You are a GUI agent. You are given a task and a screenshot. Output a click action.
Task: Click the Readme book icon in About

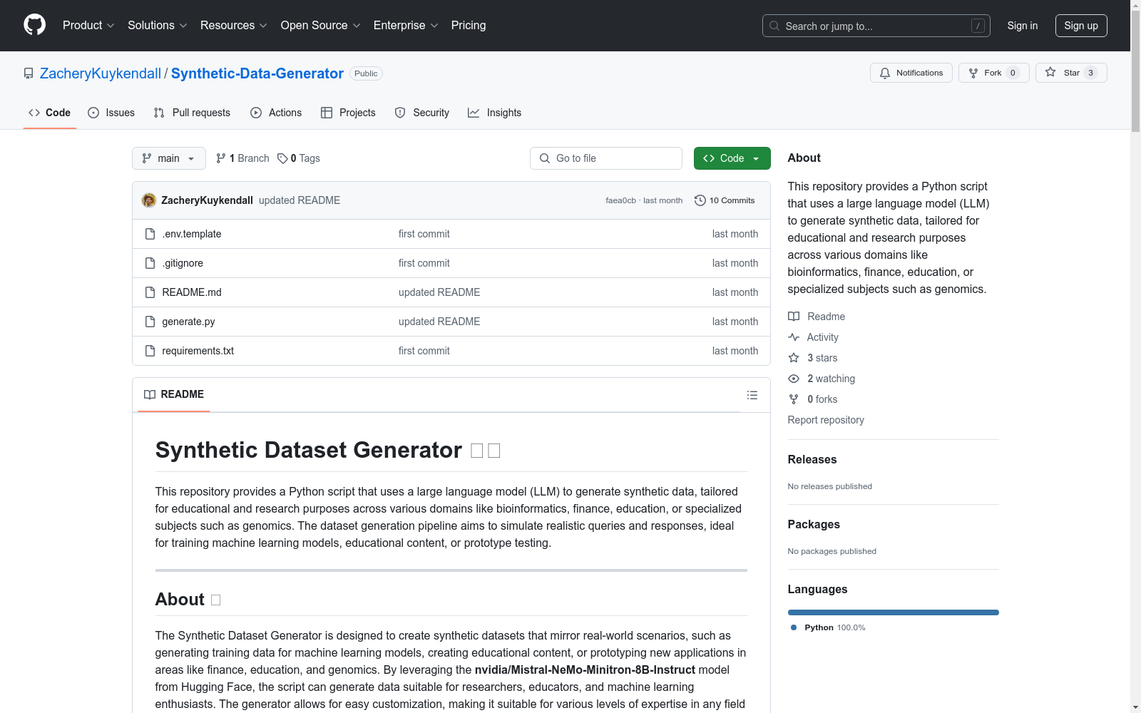click(x=794, y=317)
